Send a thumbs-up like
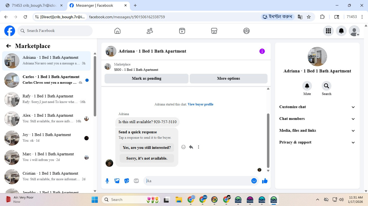Screen dimensions: 368x206 [265, 181]
